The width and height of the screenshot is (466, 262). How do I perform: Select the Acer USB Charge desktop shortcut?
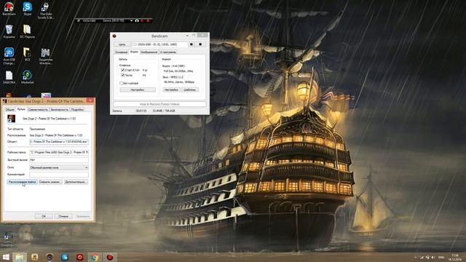pos(9,56)
